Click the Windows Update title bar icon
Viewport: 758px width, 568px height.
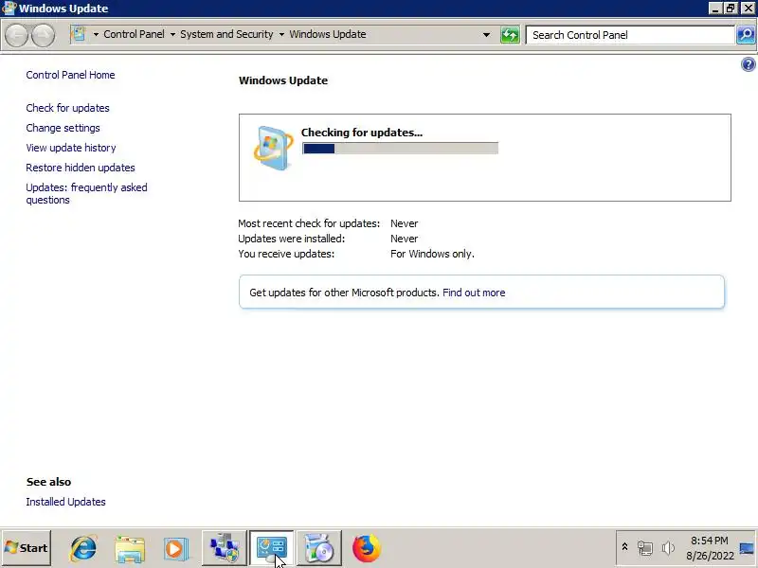coord(9,8)
